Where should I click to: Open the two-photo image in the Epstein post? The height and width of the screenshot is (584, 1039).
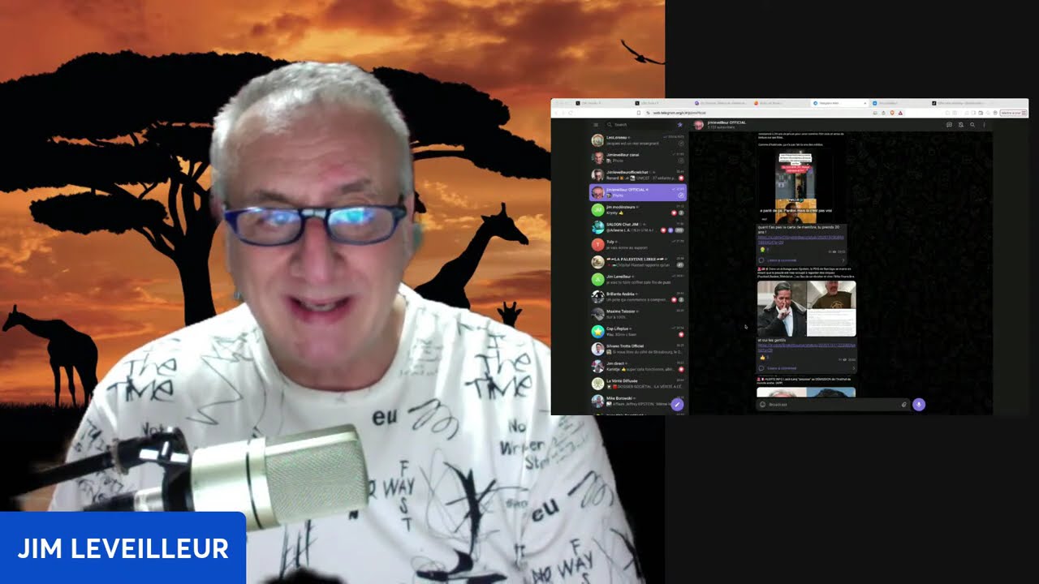(x=806, y=308)
